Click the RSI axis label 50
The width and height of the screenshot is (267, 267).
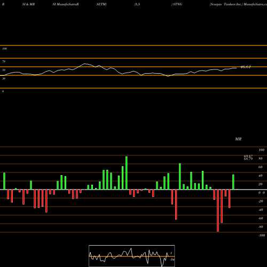pos(4,70)
